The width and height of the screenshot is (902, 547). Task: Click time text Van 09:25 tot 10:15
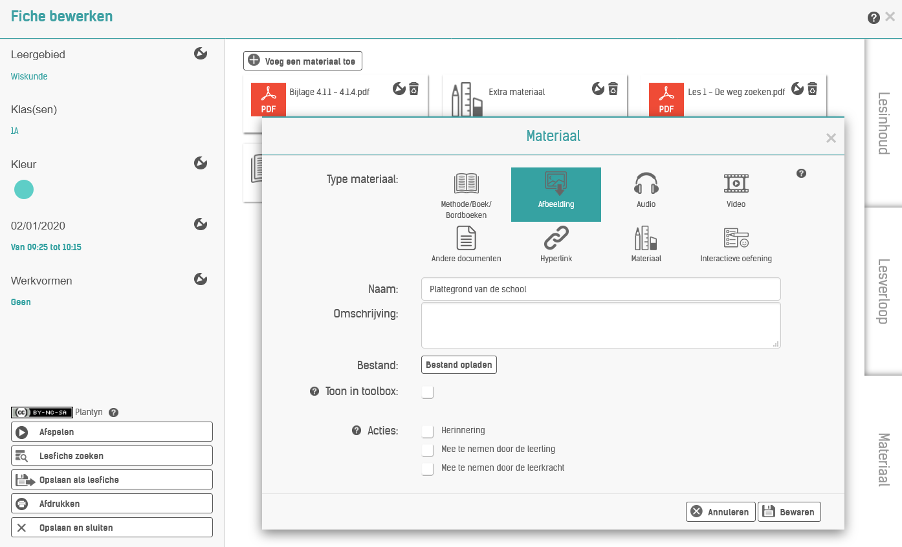coord(46,247)
